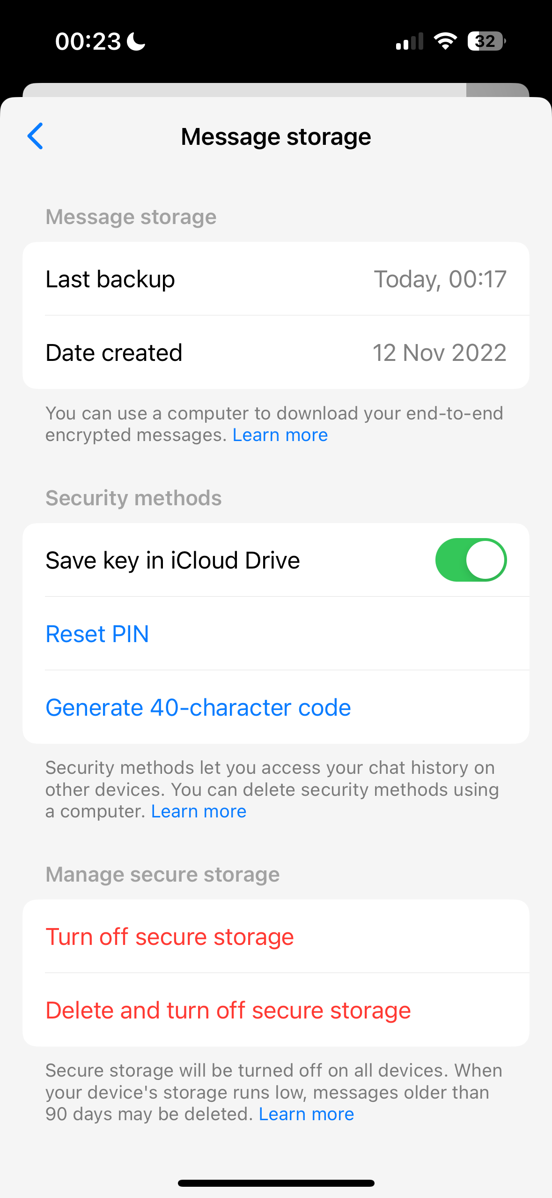This screenshot has width=552, height=1198.
Task: Open Learn more under security methods description
Action: [199, 811]
